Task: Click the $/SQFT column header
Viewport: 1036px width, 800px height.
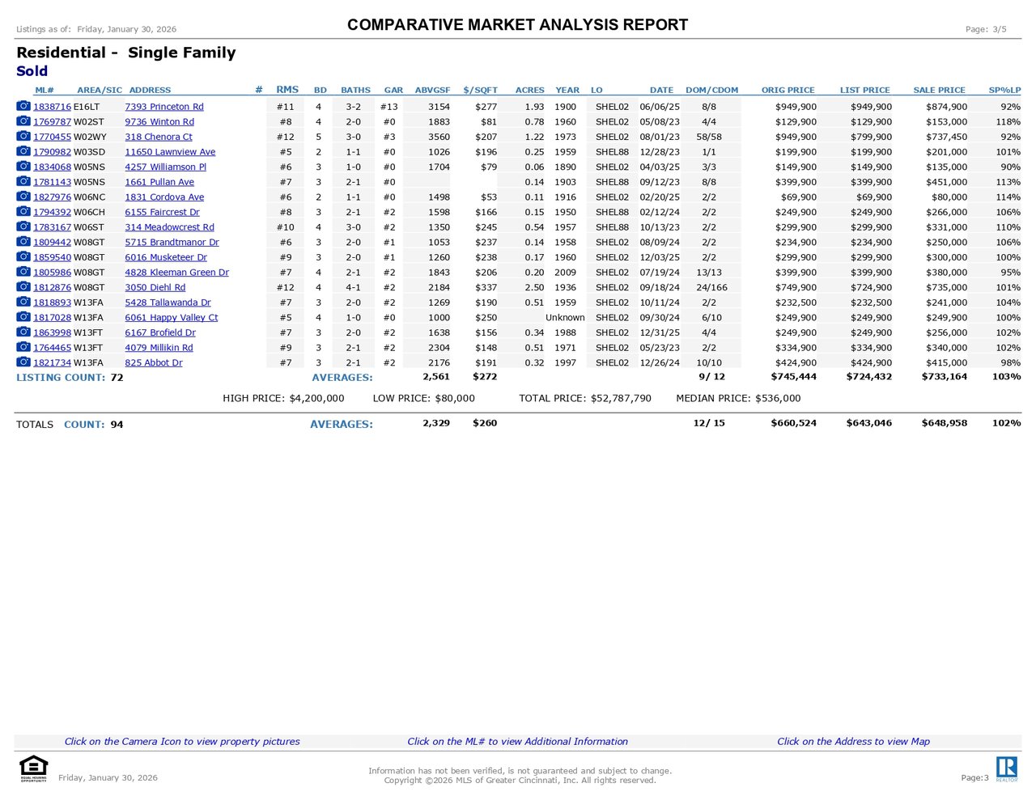Action: click(480, 90)
